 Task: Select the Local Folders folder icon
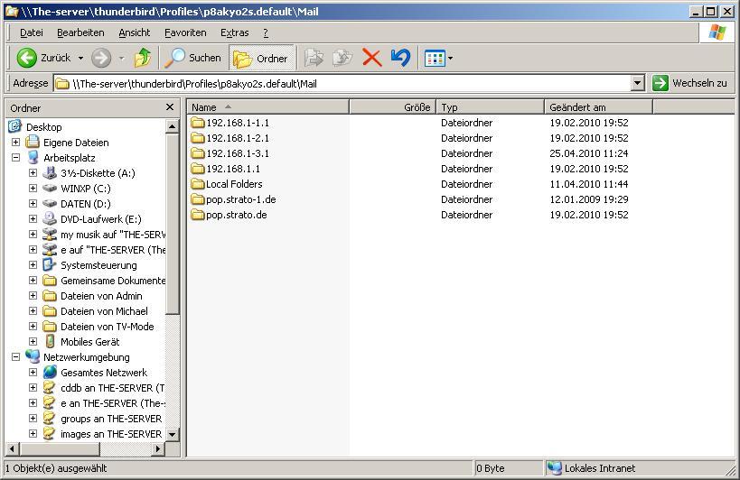click(199, 184)
